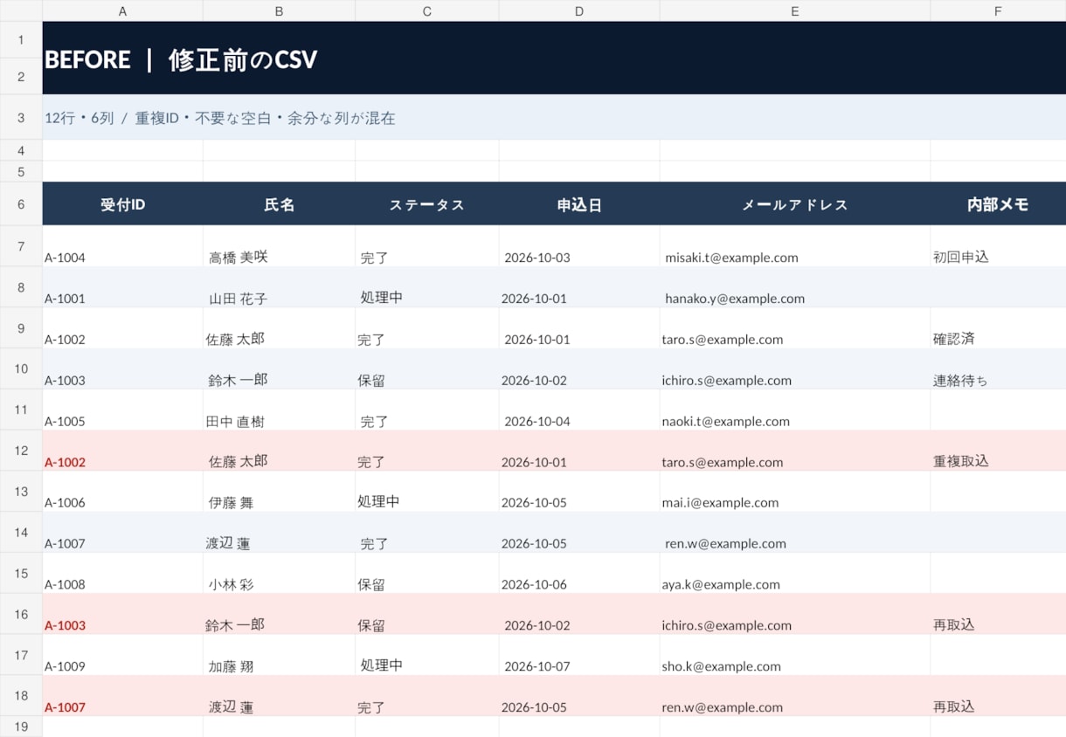
Task: Click the ステータス header cell
Action: click(x=426, y=204)
